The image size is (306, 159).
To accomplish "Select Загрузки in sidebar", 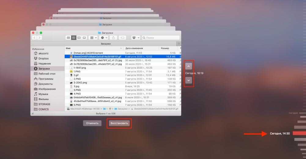I will (x=47, y=69).
